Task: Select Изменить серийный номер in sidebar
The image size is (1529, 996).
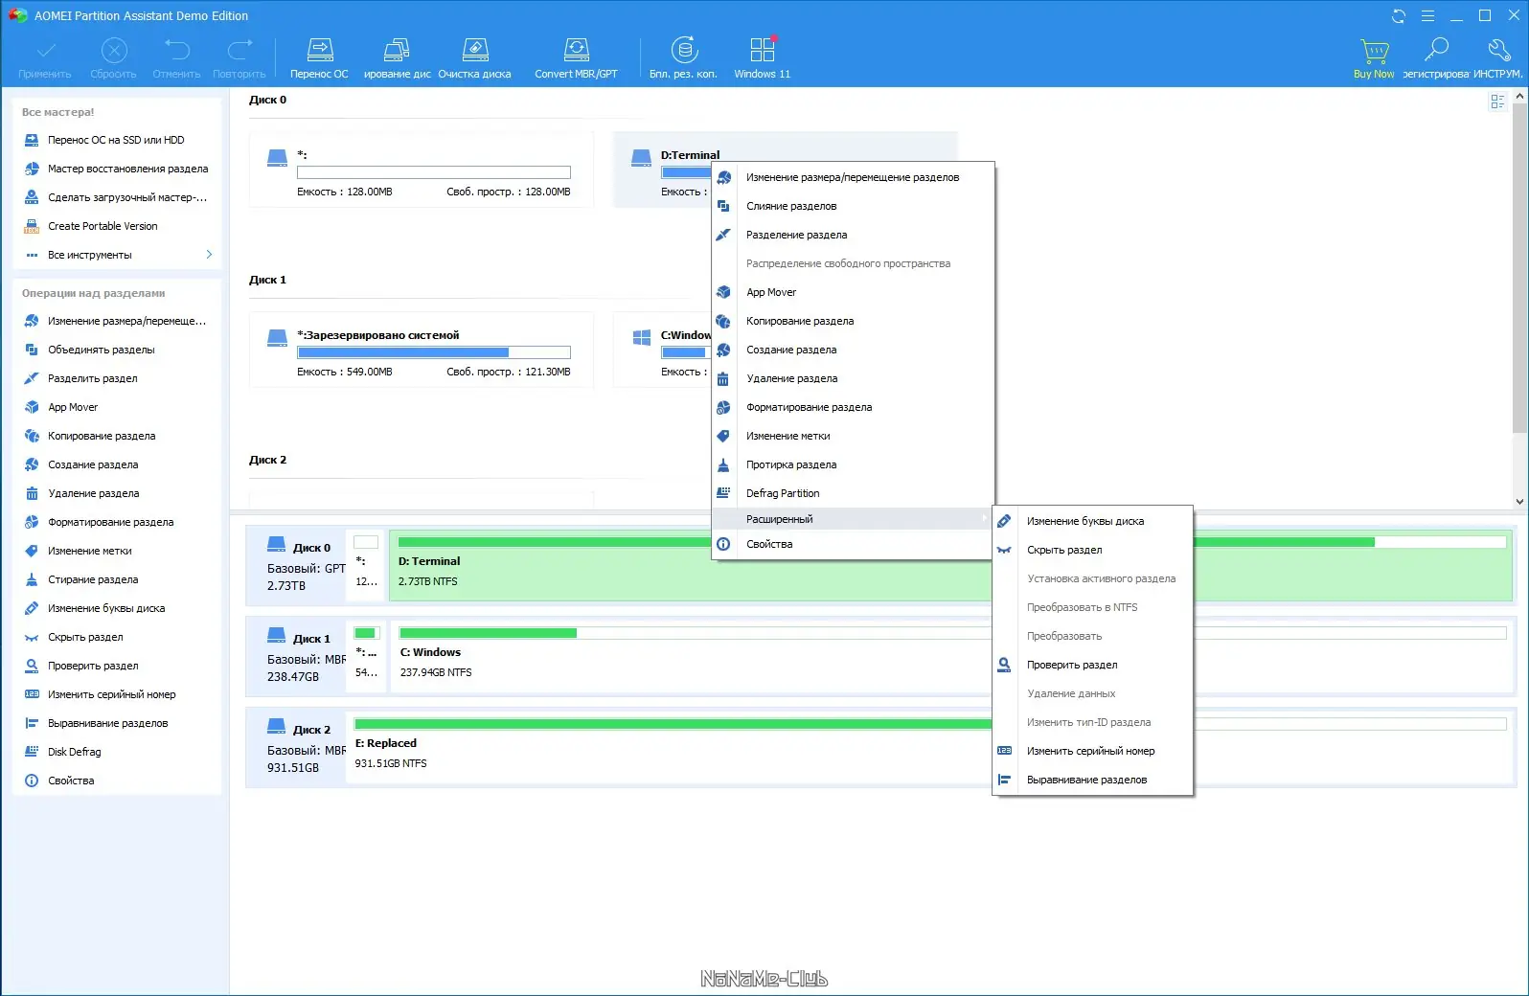Action: (111, 694)
